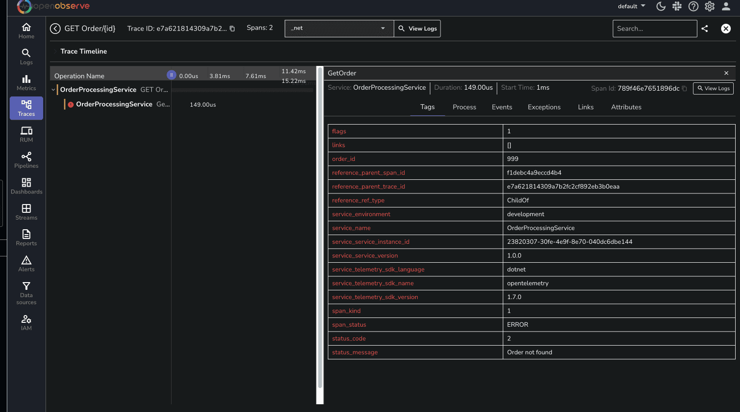Switch to the Attributes tab
This screenshot has width=740, height=412.
tap(626, 107)
